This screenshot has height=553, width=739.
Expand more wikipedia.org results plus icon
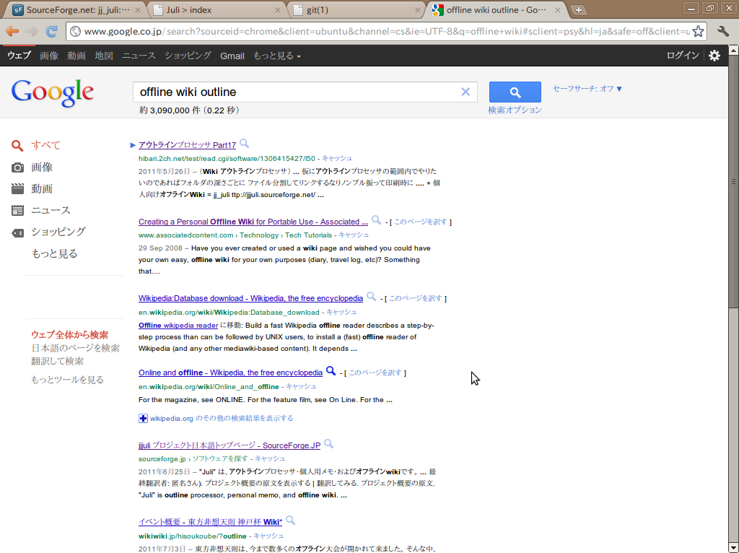(x=143, y=418)
